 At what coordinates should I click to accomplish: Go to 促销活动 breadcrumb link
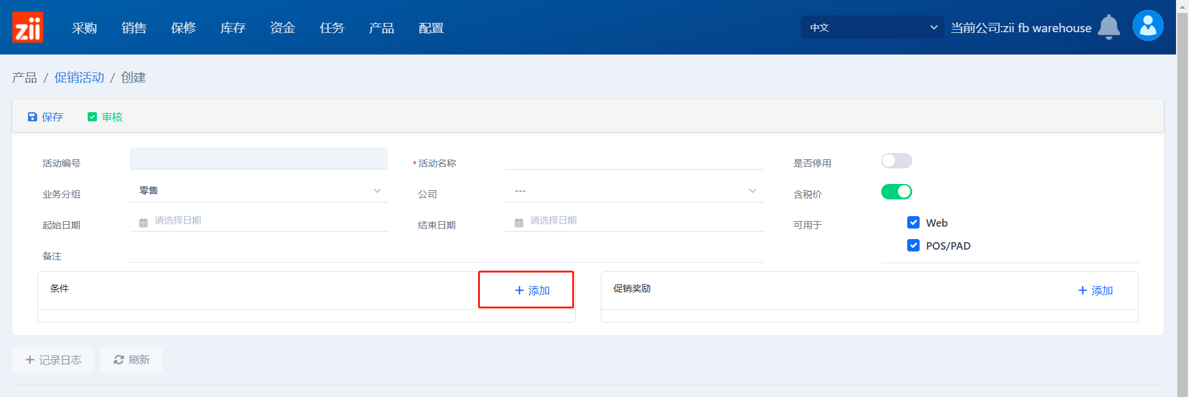[x=79, y=77]
